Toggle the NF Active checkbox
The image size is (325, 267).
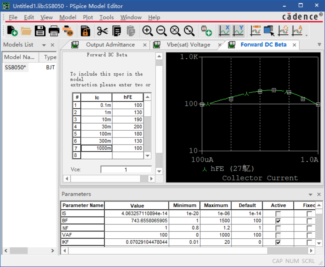278,228
